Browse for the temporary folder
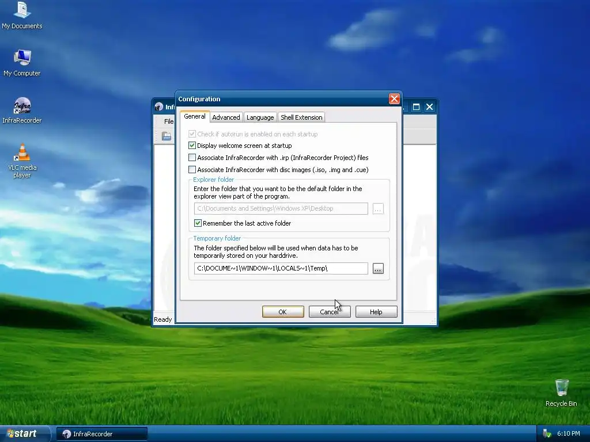Screen dimensions: 590x442 pyautogui.click(x=378, y=268)
